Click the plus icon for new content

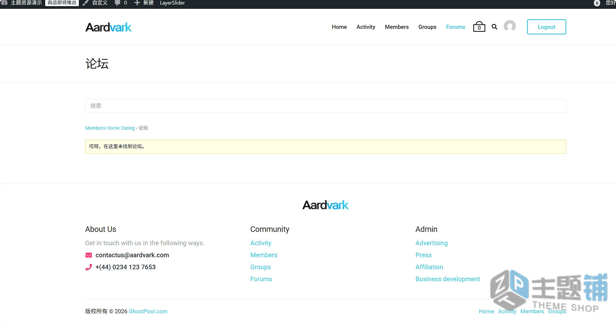(x=137, y=3)
